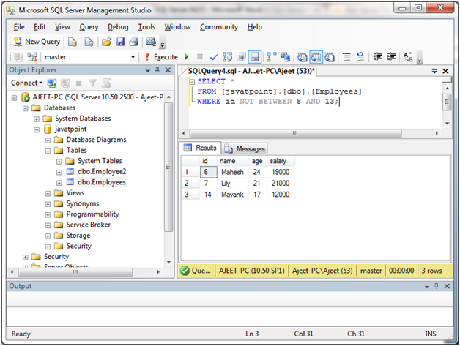
Task: Click the Cancel Executing Query stop icon
Action: [x=200, y=56]
